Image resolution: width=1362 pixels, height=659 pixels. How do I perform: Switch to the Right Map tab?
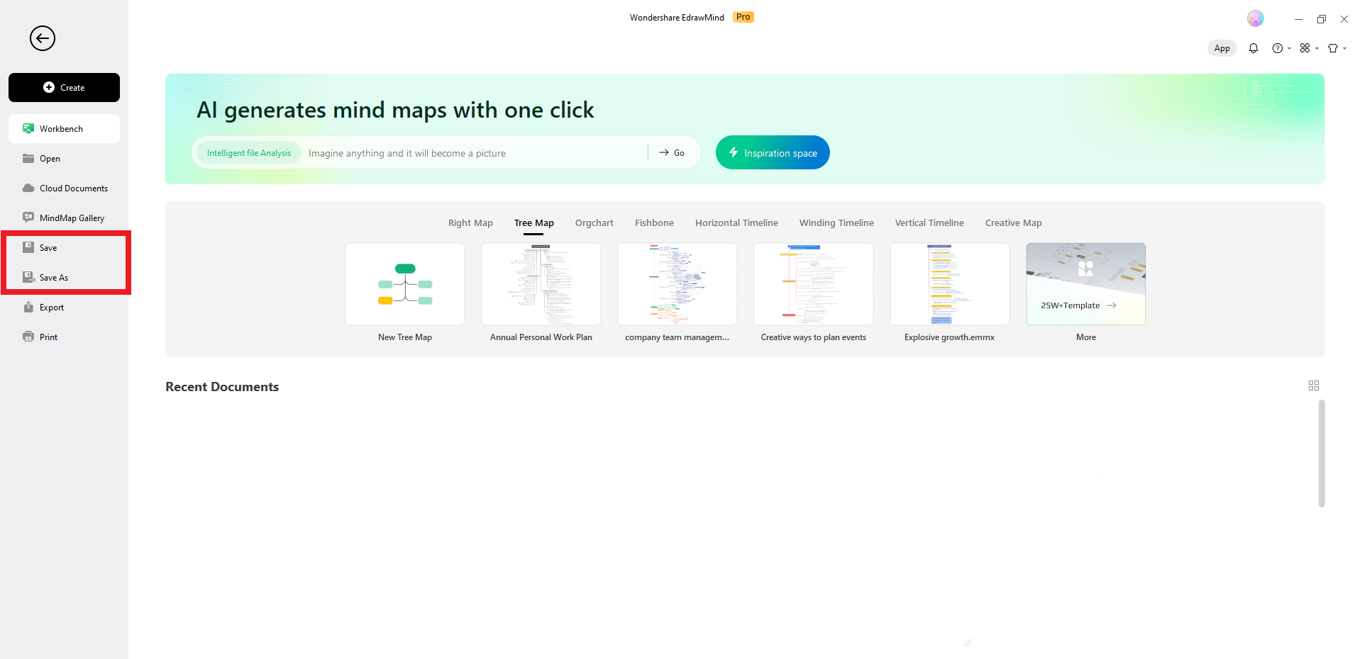[470, 223]
